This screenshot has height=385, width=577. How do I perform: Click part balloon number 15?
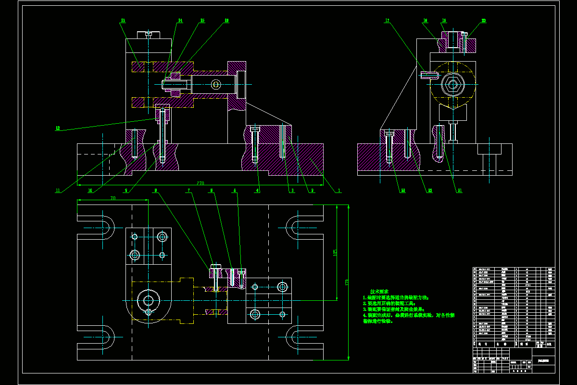click(202, 21)
